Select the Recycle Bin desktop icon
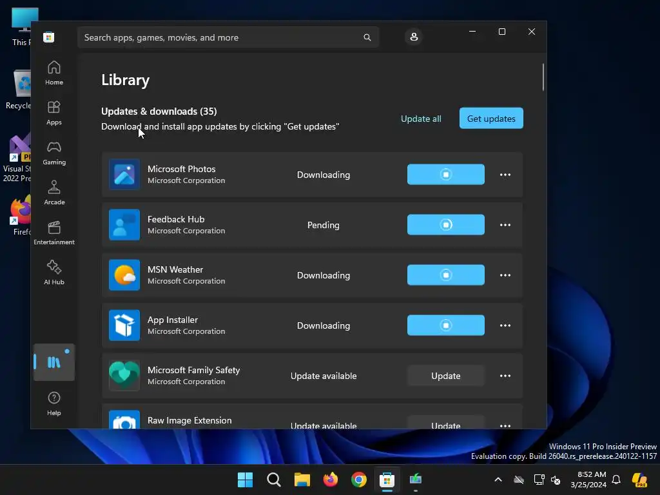The width and height of the screenshot is (660, 495). pos(18,90)
